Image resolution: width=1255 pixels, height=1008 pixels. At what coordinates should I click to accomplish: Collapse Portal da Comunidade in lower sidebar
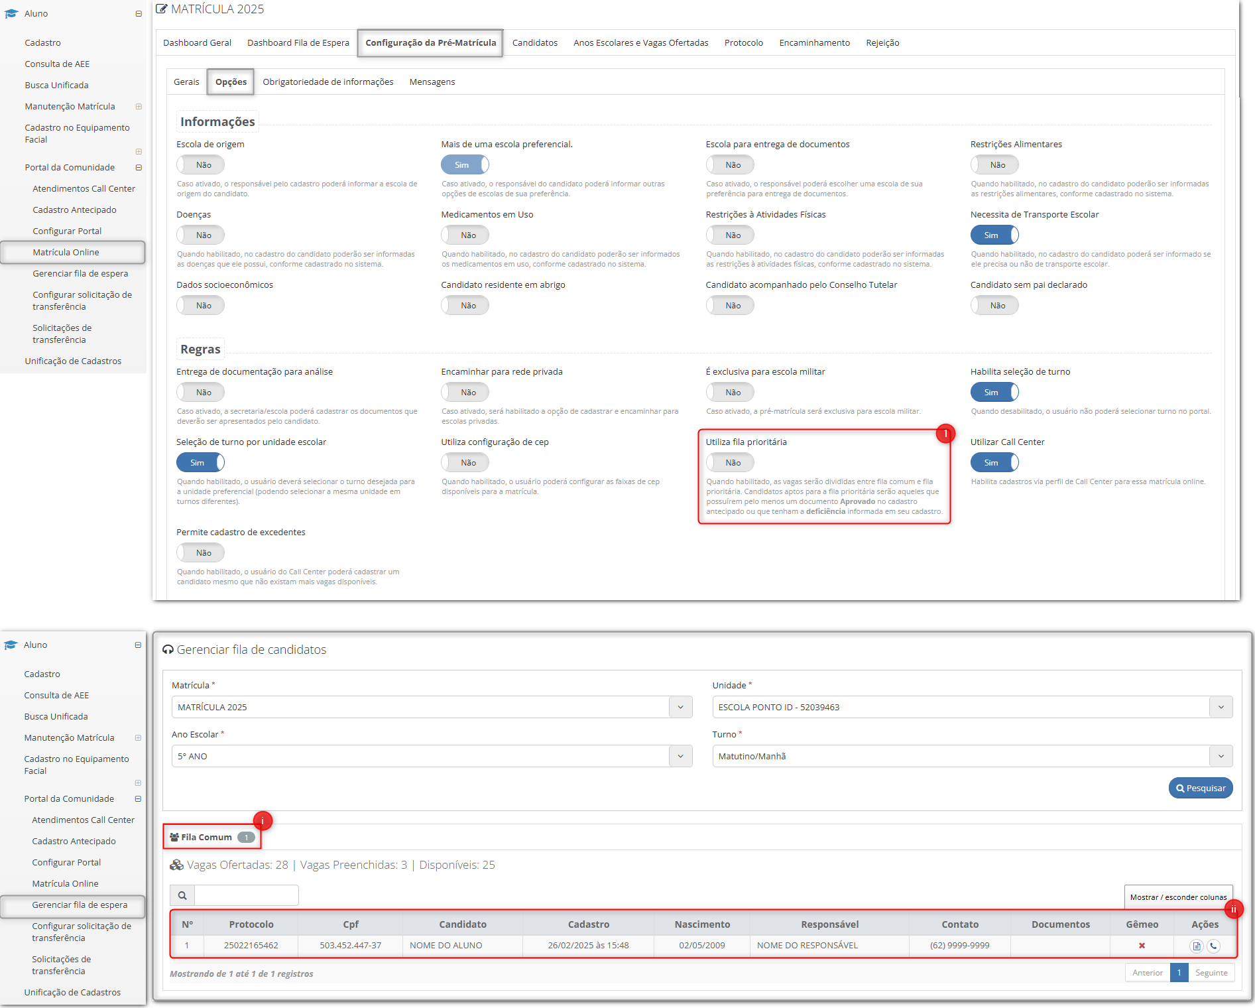138,798
